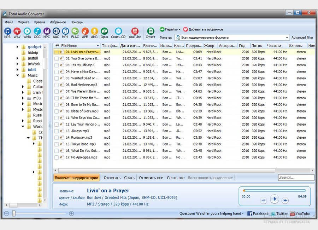Sort list by FileName column header
The image size is (318, 230).
[77, 46]
